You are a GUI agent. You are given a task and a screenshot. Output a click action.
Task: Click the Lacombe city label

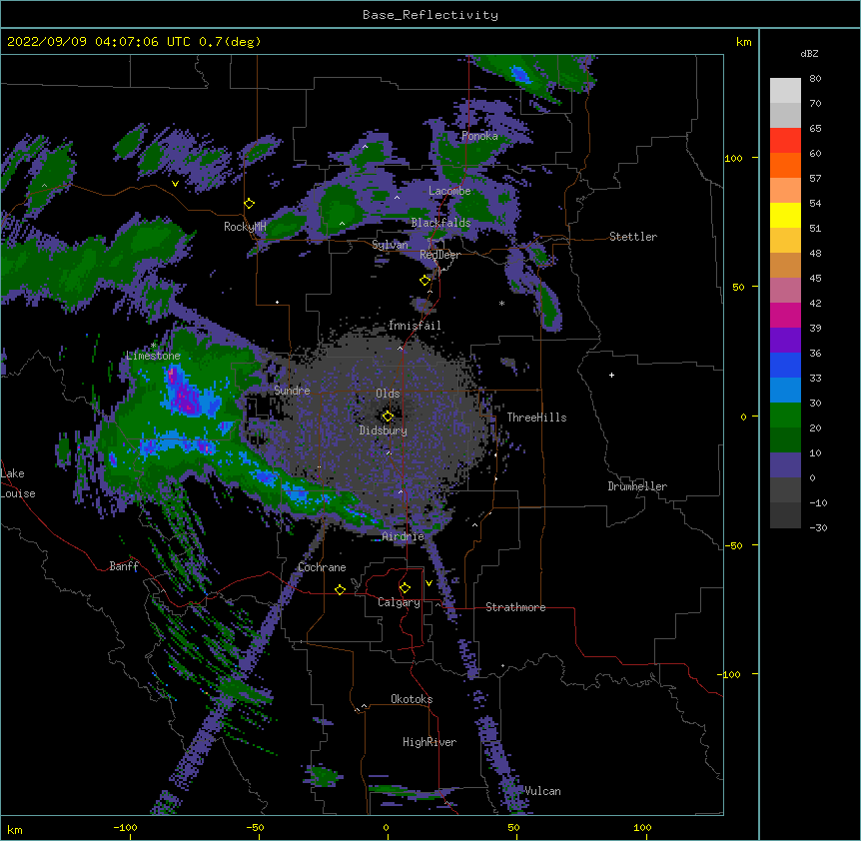(x=449, y=191)
